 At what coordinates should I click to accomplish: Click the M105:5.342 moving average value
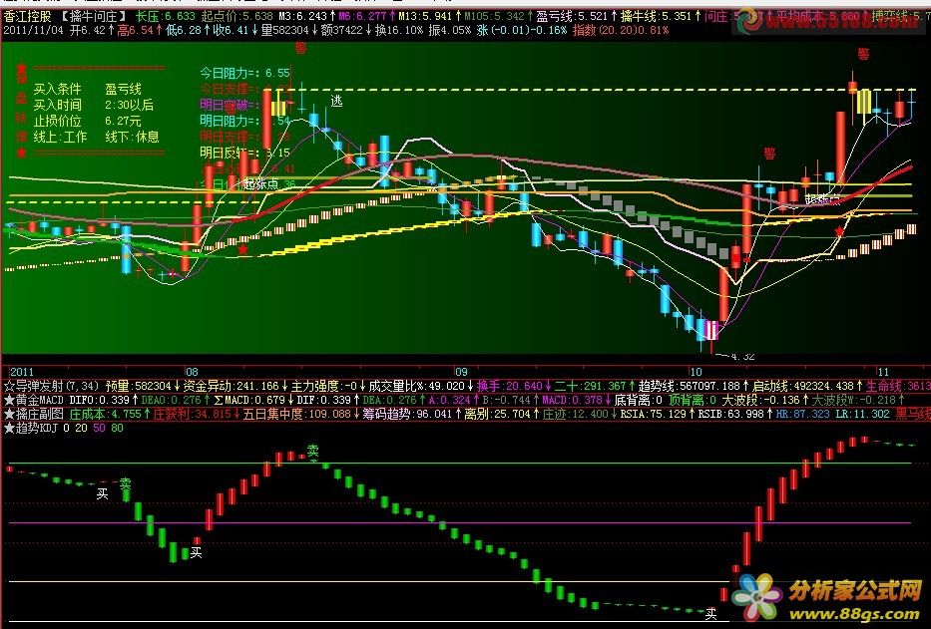[495, 17]
